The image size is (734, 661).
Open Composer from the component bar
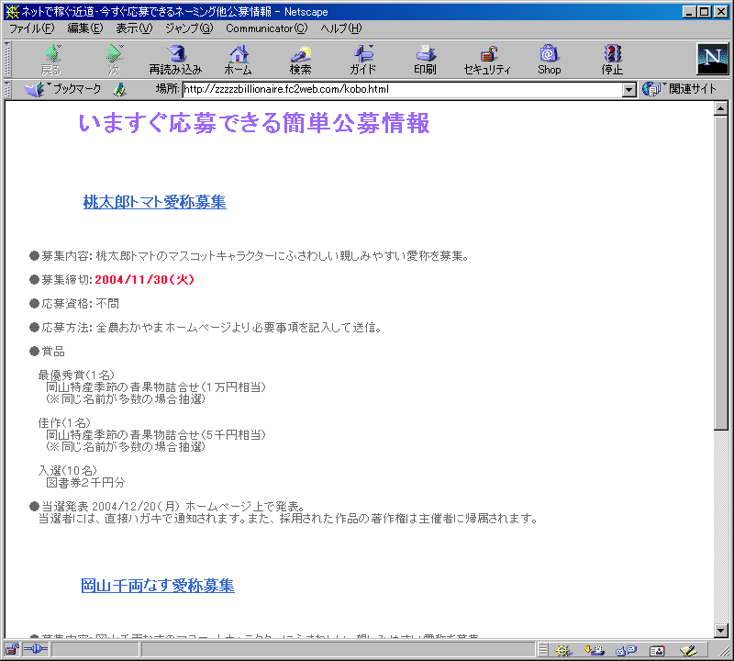point(689,650)
